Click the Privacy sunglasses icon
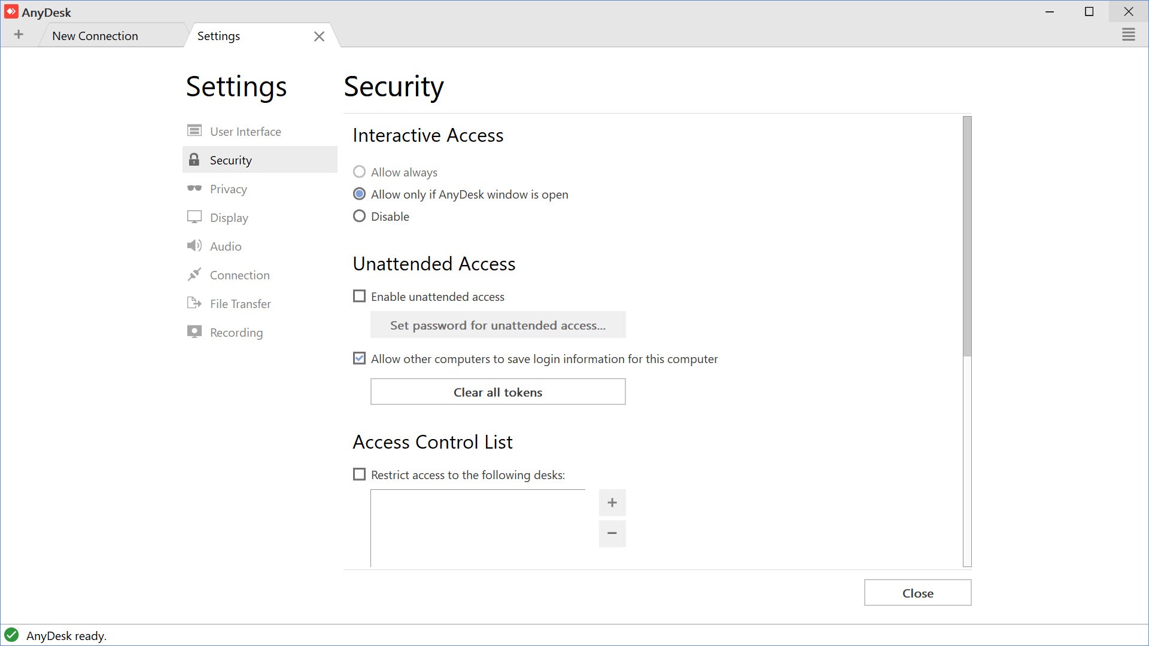 click(x=194, y=188)
